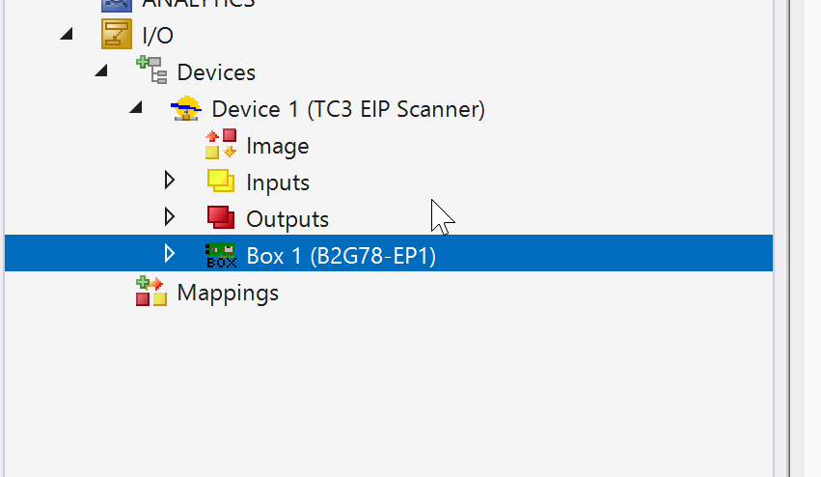Click the Image node icon

tap(220, 146)
